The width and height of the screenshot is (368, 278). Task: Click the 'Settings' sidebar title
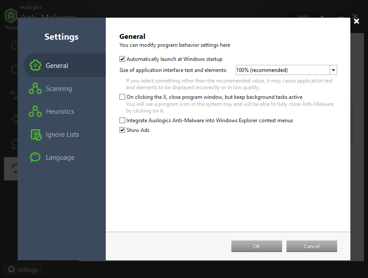pos(62,37)
